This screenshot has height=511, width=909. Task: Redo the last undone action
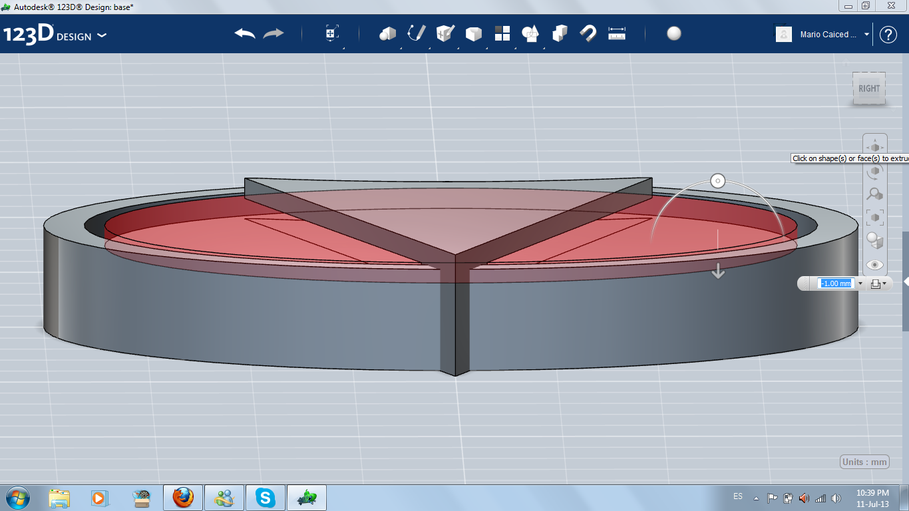coord(273,33)
